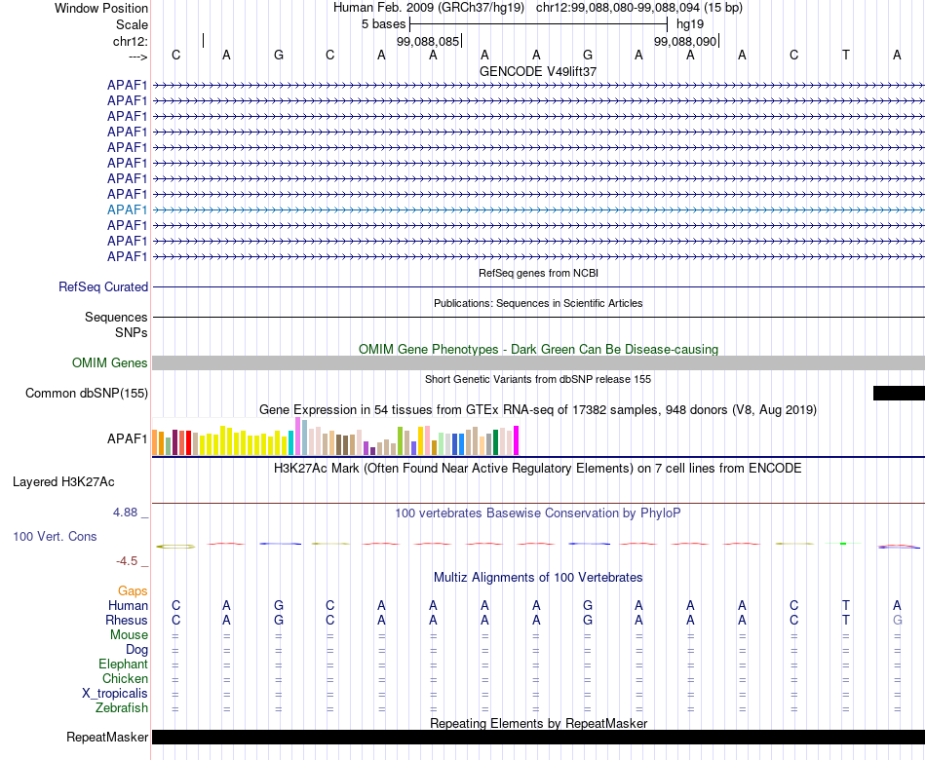Click the Multiz Alignments of 100 Vertebrates title
Viewport: 926px width, 760px height.
pos(538,578)
